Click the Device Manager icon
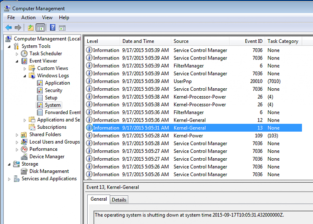The image size is (313, 224). tap(24, 157)
